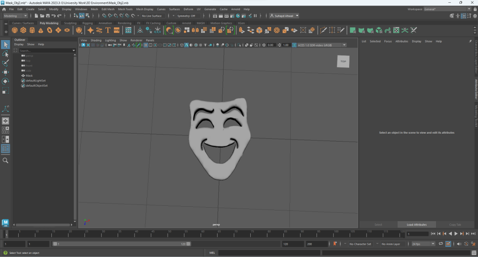This screenshot has width=478, height=257.
Task: Click the polygon cube shelf icon
Action: click(24, 30)
